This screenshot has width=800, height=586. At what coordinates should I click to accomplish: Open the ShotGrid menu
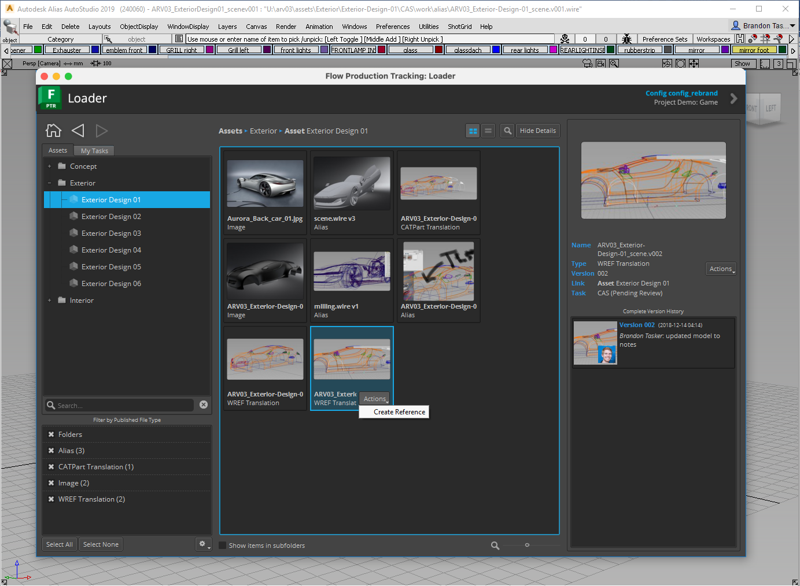[460, 27]
